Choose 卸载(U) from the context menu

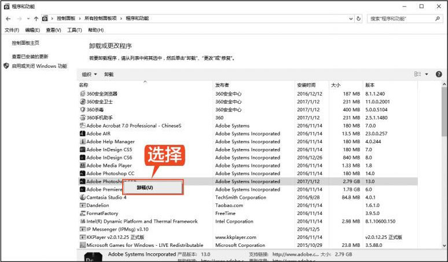[x=145, y=188]
